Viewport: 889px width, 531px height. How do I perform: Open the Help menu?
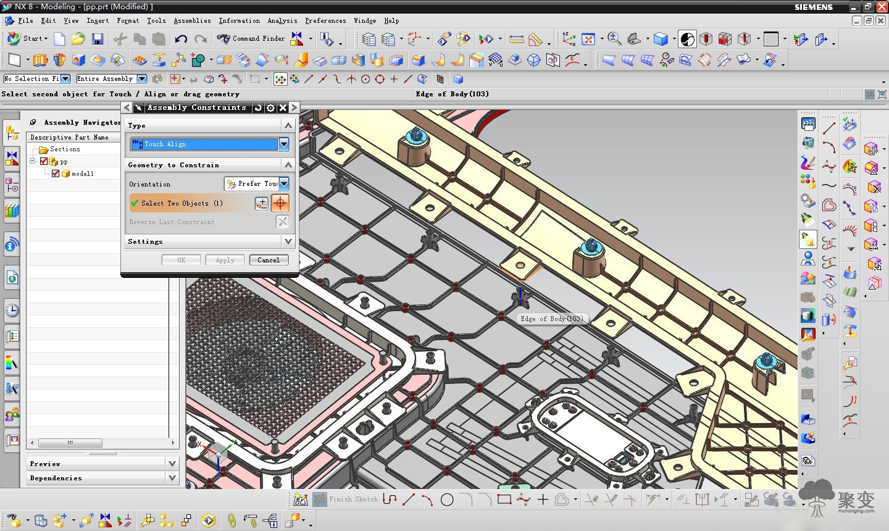(391, 21)
